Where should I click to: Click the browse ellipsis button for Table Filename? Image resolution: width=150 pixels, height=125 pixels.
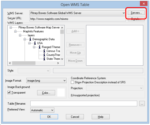pyautogui.click(x=142, y=104)
